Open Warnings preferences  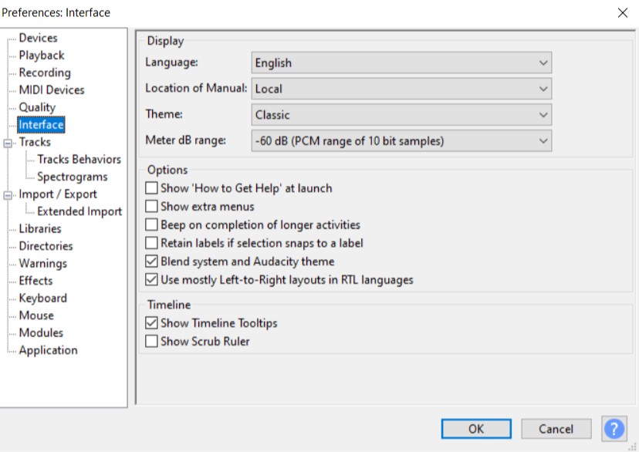(x=42, y=264)
